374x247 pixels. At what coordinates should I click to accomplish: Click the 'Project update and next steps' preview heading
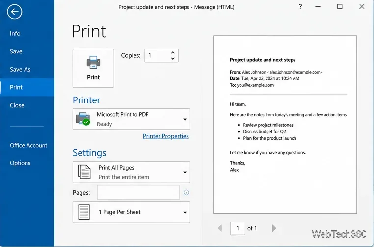click(263, 60)
